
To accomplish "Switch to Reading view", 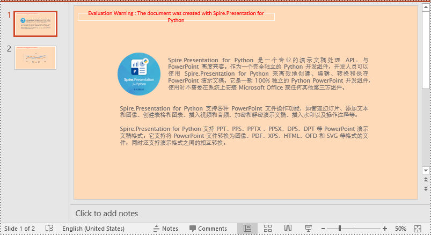I will click(288, 229).
